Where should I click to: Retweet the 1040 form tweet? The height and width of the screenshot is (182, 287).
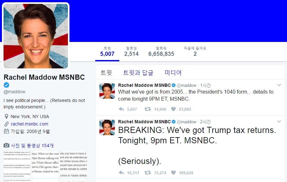tap(148, 109)
